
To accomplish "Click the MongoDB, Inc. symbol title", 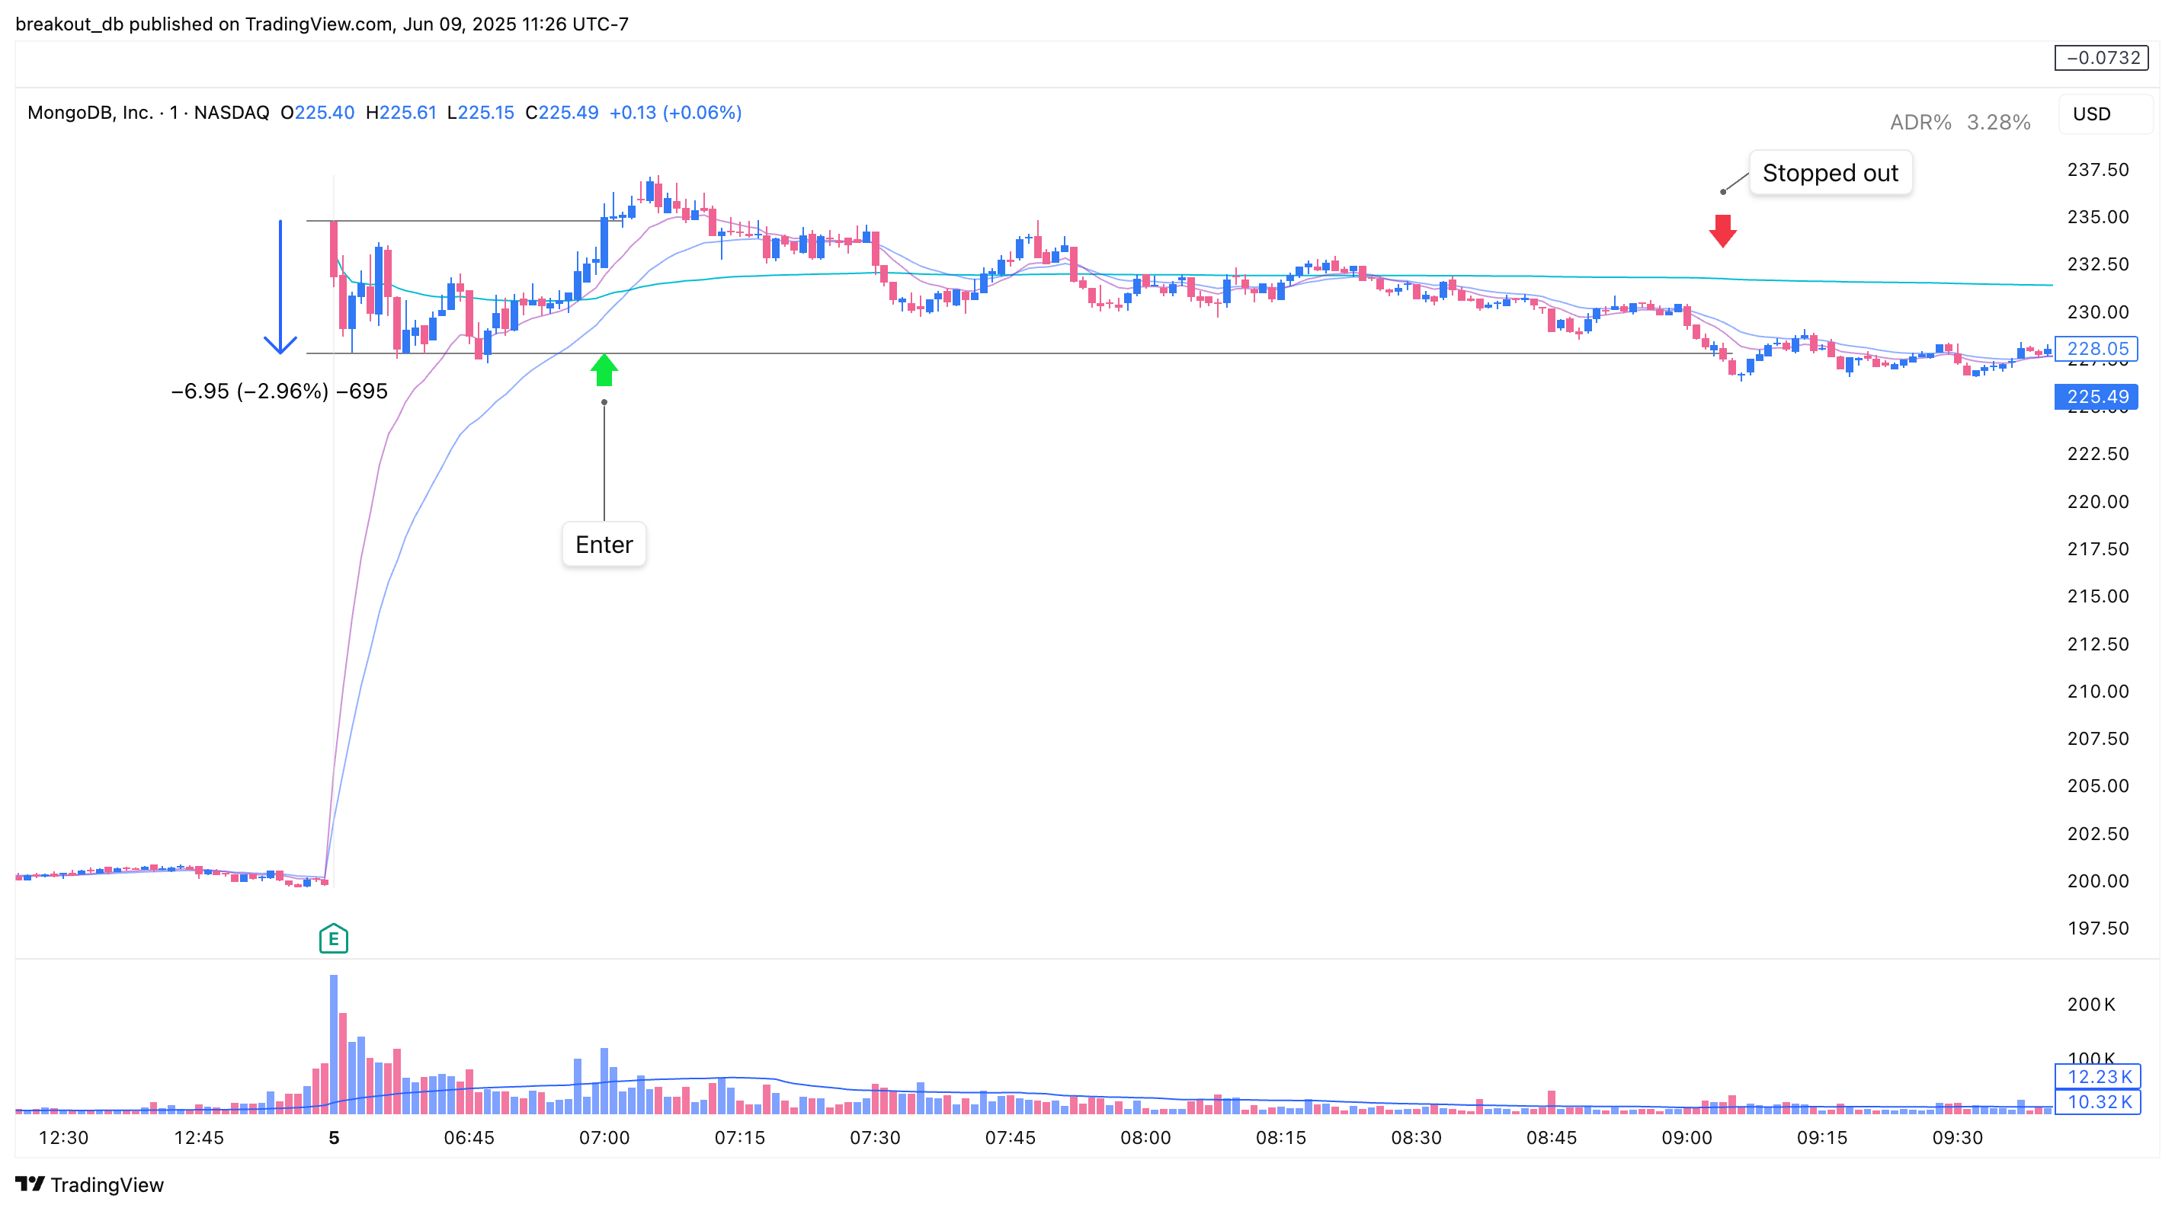I will tap(93, 112).
